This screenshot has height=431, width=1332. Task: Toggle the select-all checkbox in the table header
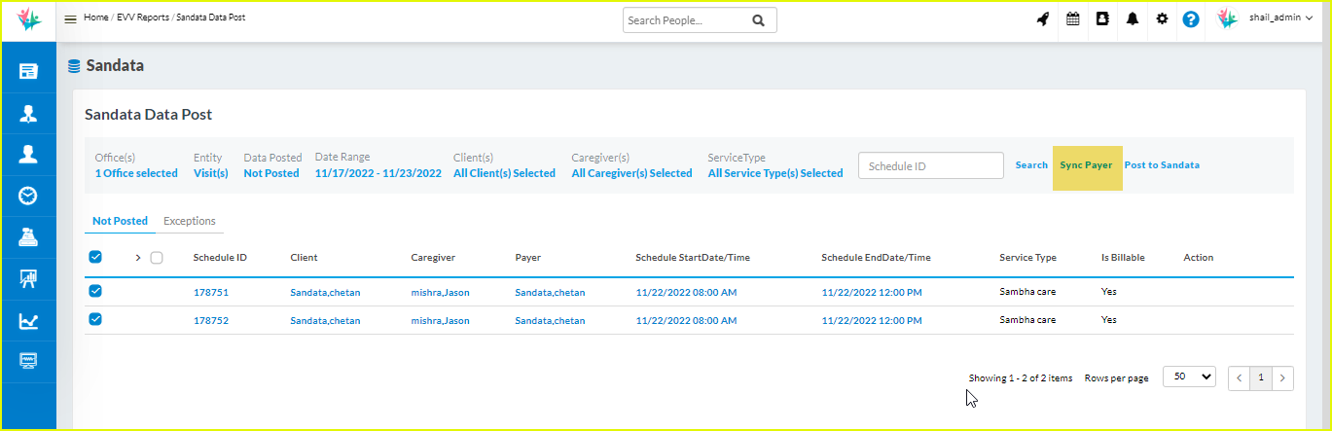(95, 258)
